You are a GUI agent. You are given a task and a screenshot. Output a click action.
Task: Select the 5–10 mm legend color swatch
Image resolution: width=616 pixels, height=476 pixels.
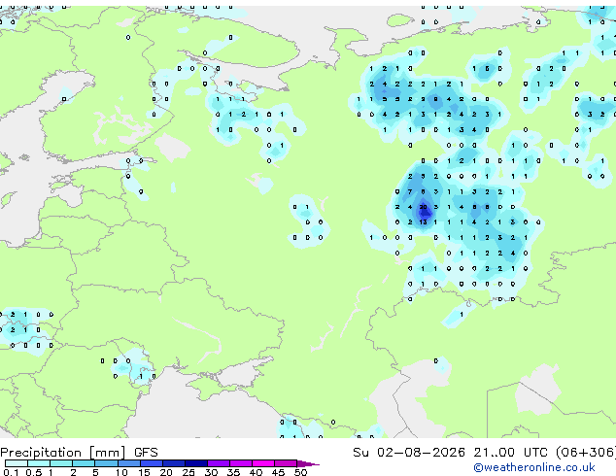coord(106,463)
